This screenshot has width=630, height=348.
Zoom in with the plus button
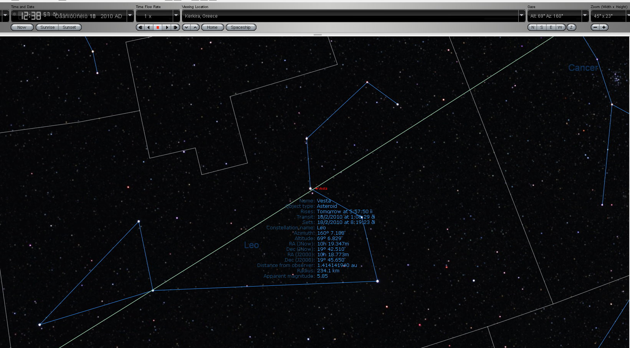click(604, 27)
